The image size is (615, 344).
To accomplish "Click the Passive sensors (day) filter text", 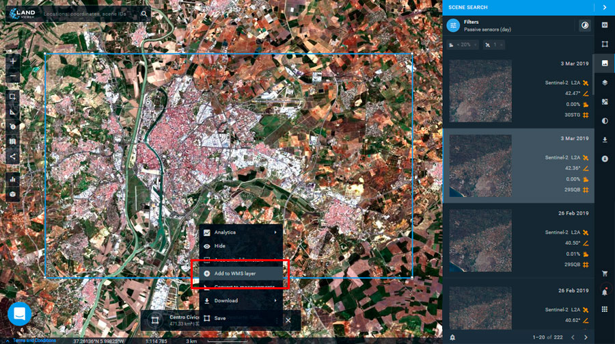I will (x=487, y=29).
